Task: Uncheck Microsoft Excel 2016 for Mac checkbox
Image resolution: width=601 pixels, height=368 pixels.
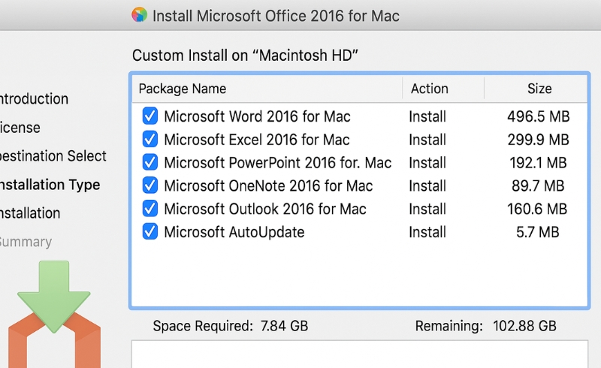Action: [x=149, y=139]
